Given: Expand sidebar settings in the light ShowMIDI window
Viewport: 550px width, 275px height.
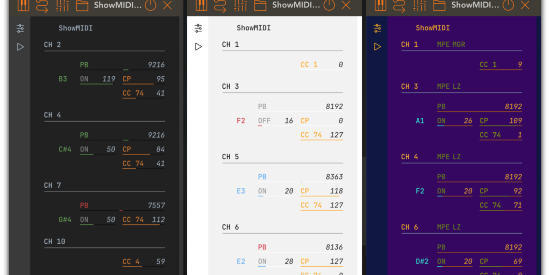Looking at the screenshot, I should pos(198,28).
